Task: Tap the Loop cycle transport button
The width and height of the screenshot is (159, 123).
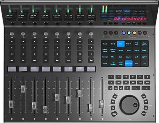Action: coord(121,88)
